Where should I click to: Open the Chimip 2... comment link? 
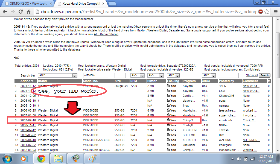click(249, 120)
